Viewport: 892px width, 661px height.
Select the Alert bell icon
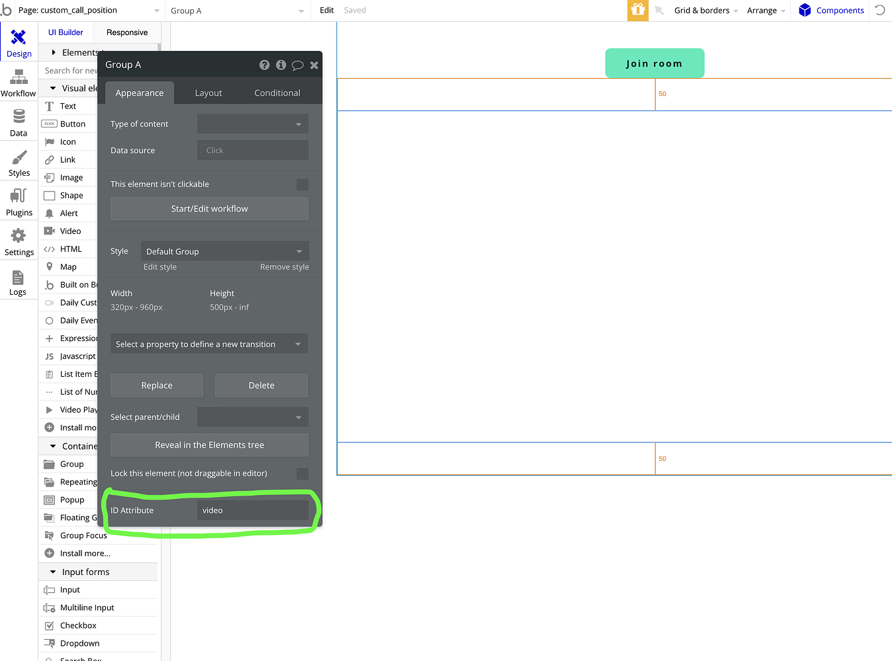[49, 213]
